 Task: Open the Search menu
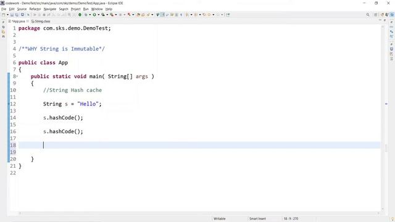(x=64, y=9)
